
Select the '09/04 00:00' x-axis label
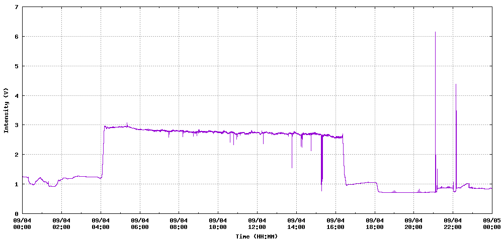(22, 224)
